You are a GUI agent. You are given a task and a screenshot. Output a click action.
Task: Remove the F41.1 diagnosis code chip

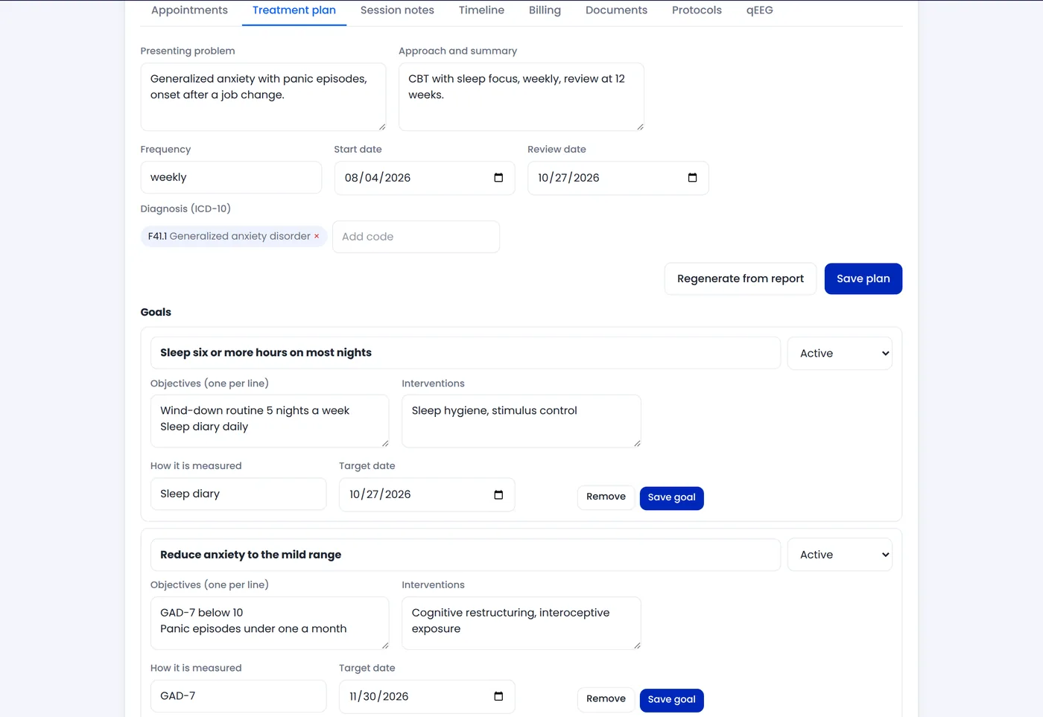pos(317,237)
